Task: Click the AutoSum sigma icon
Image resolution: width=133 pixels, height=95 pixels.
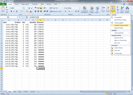Action: point(118,7)
